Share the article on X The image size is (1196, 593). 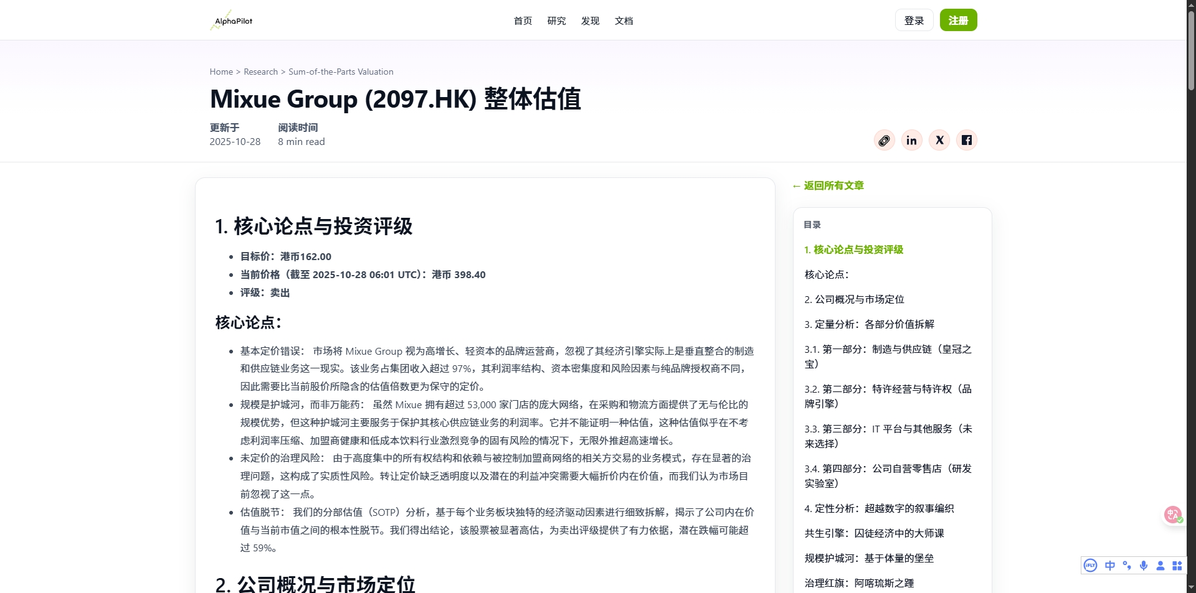tap(939, 141)
